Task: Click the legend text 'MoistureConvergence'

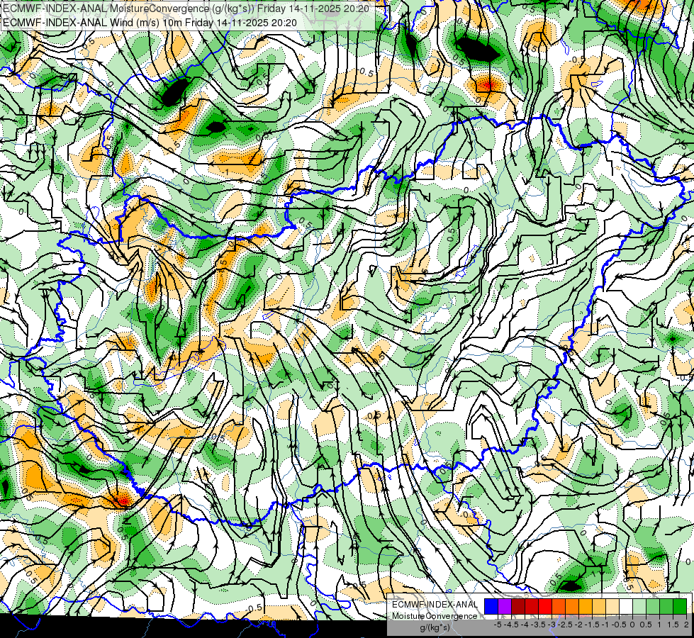Action: [435, 616]
